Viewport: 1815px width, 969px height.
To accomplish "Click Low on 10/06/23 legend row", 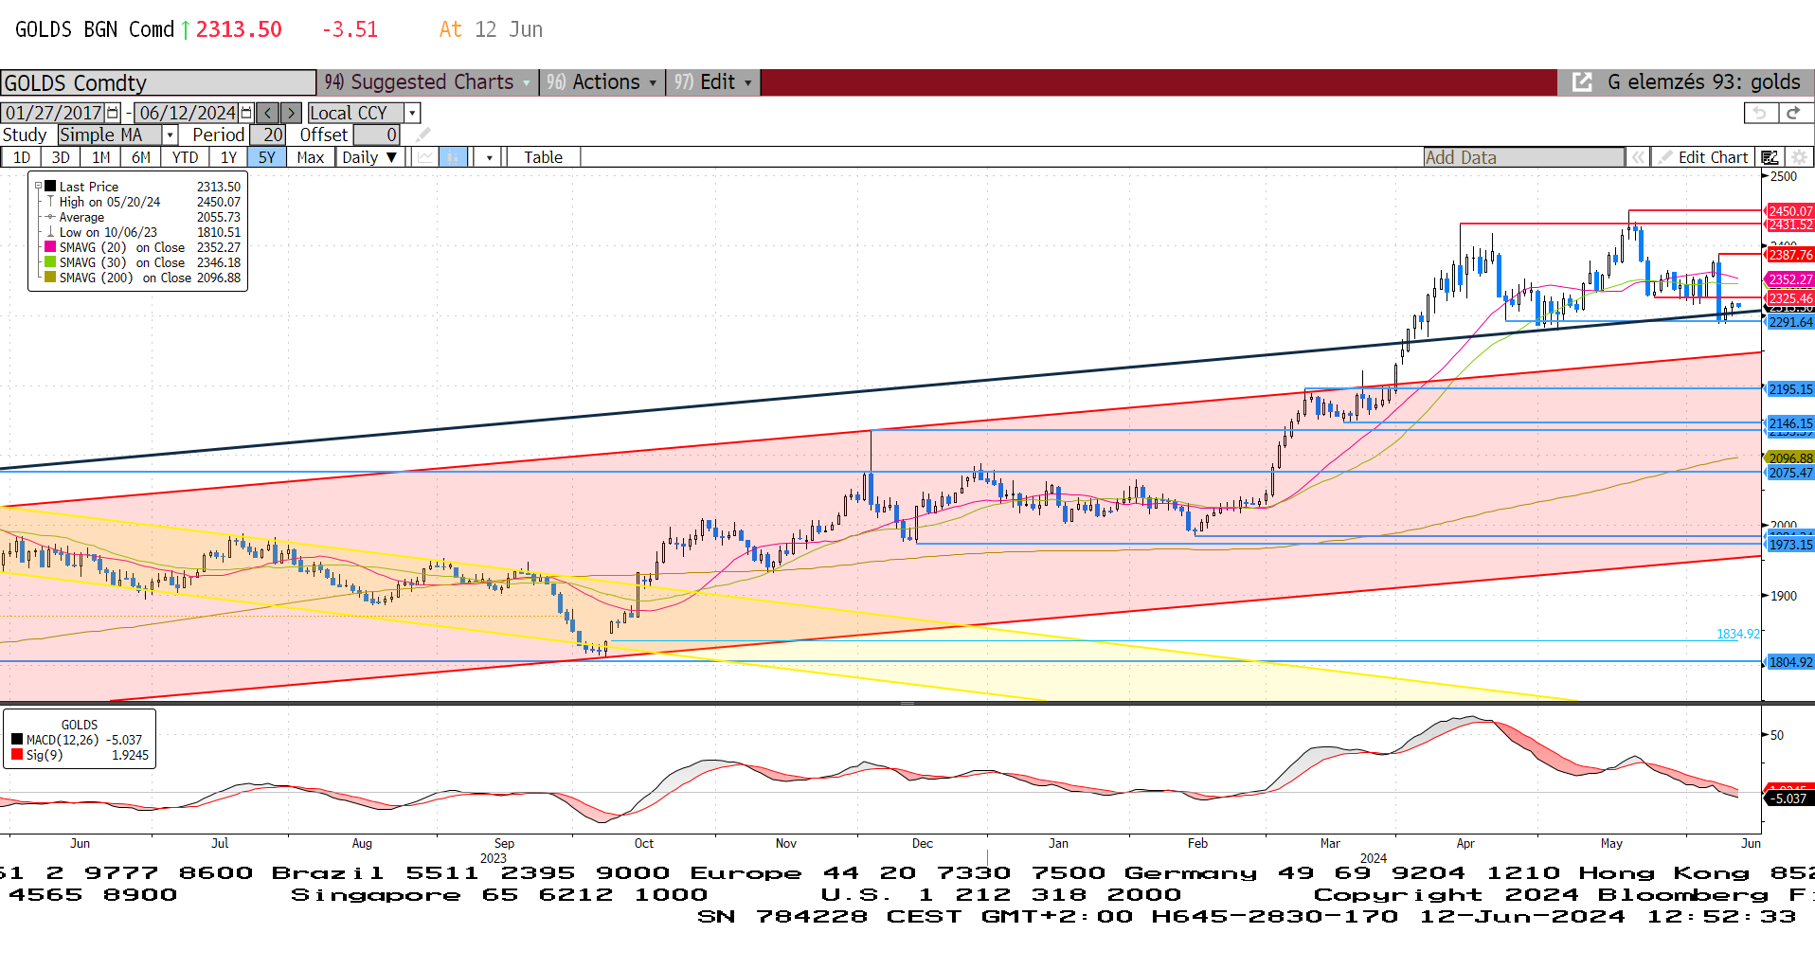I will (x=143, y=232).
